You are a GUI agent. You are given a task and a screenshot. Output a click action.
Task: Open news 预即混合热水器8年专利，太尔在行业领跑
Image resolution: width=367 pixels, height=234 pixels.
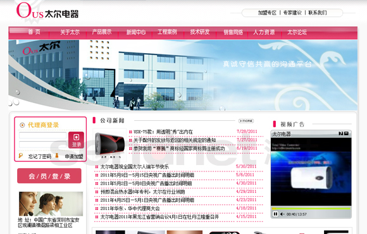click(143, 192)
